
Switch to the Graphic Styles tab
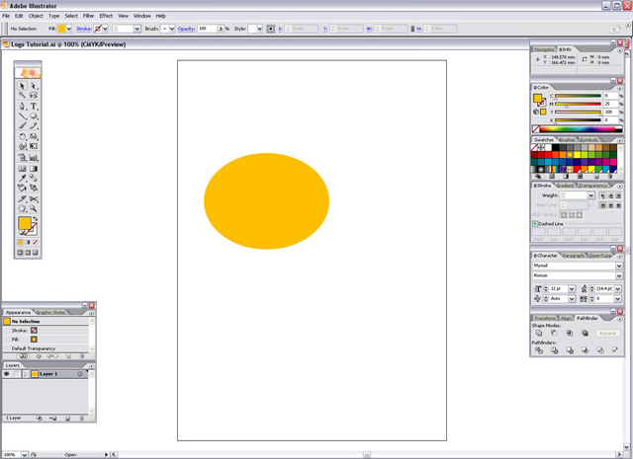[x=50, y=312]
